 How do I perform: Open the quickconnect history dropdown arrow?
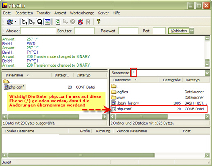click(192, 31)
